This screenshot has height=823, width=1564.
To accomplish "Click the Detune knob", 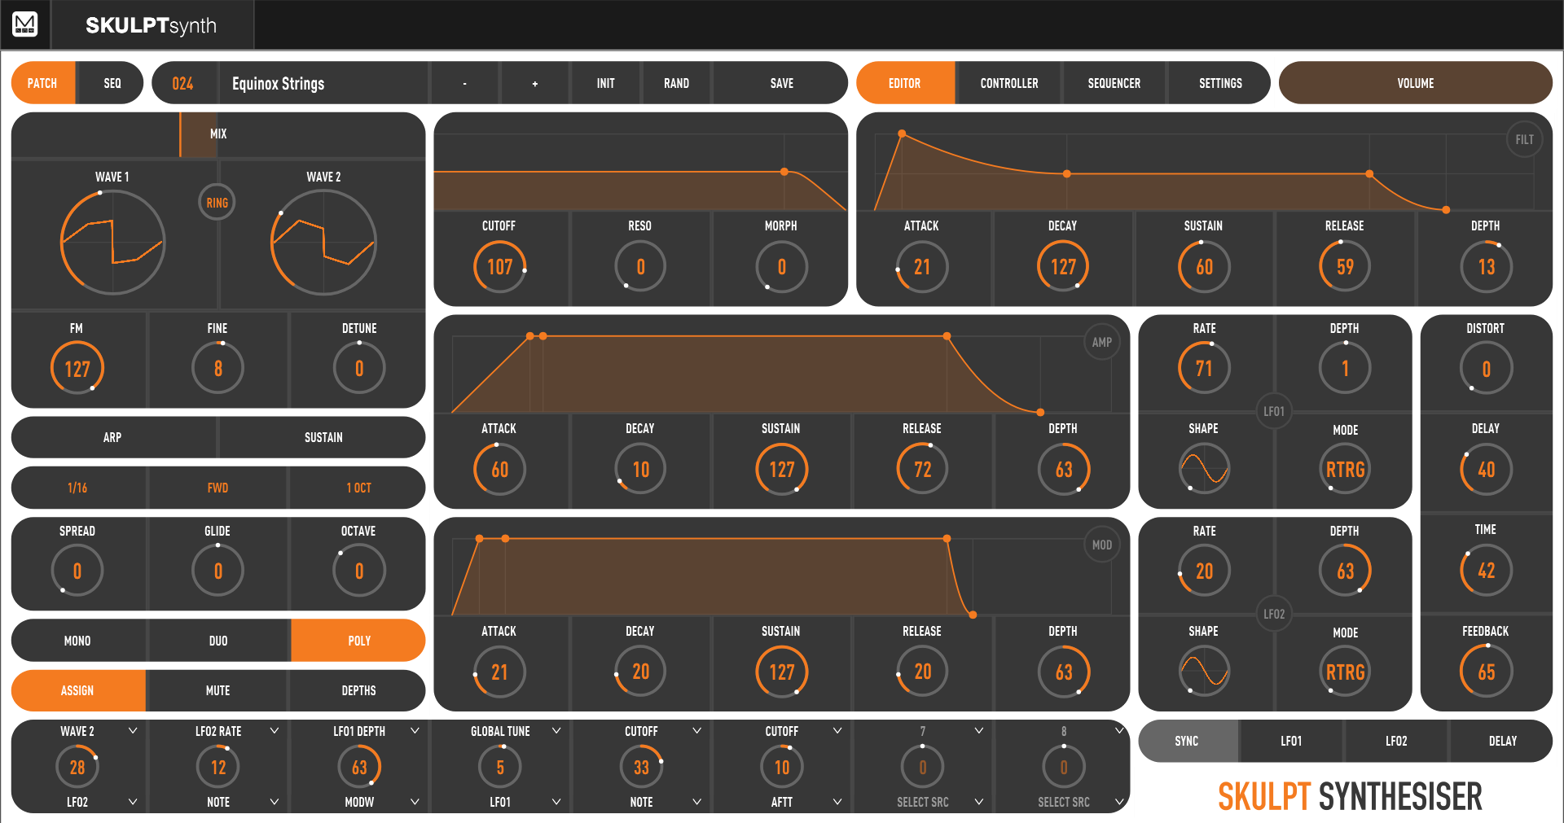I will coord(359,369).
